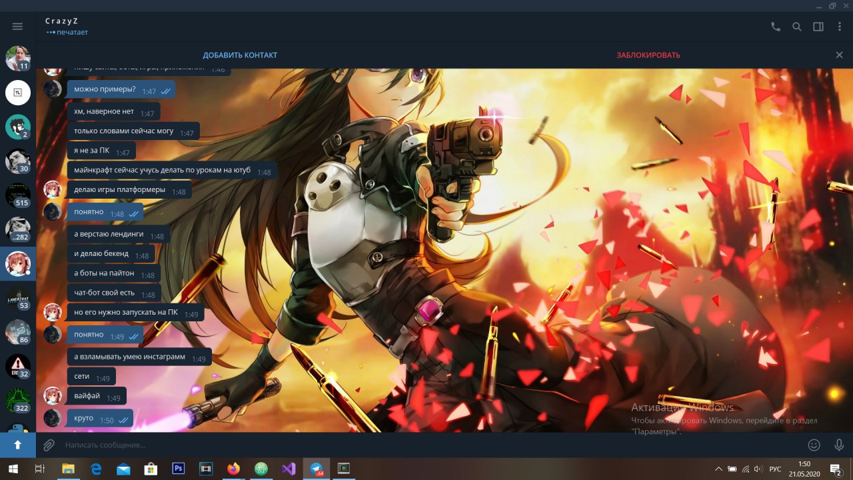The image size is (853, 480).
Task: Toggle the right info side panel
Action: [818, 27]
